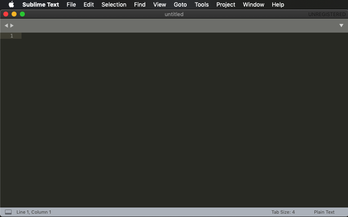Open tab list dropdown triangle
348x217 pixels.
click(341, 26)
